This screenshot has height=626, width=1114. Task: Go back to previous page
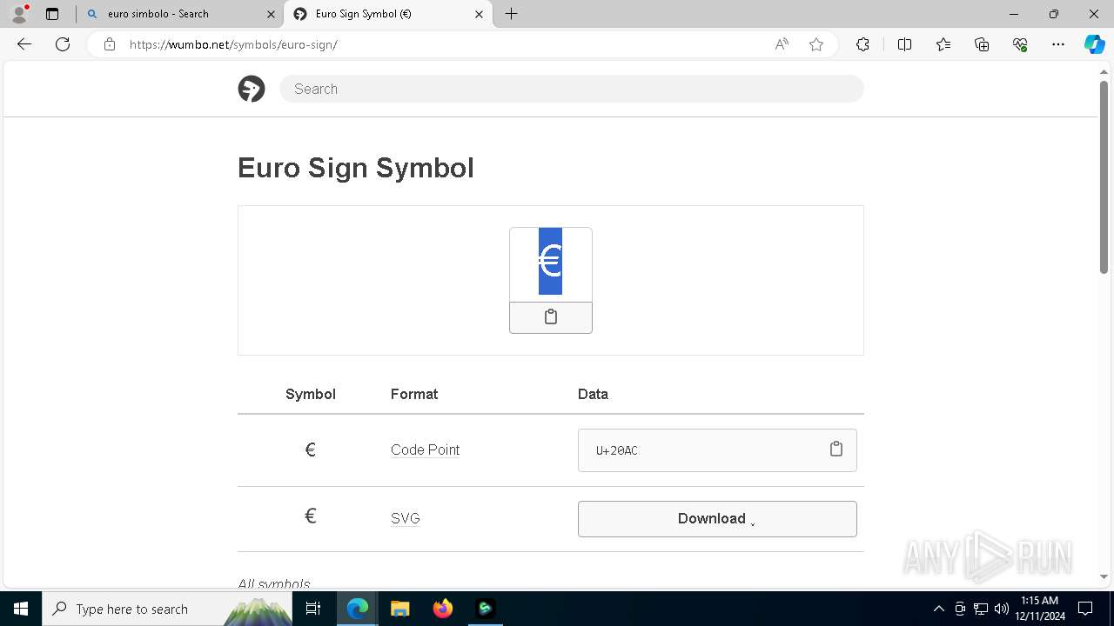click(24, 44)
